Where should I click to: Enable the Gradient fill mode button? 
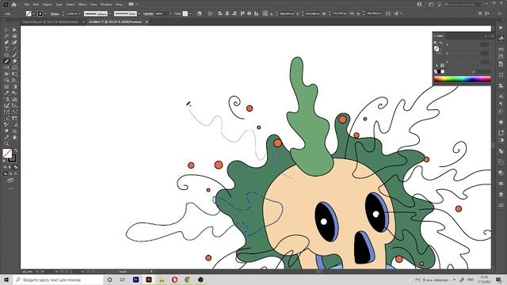10,167
